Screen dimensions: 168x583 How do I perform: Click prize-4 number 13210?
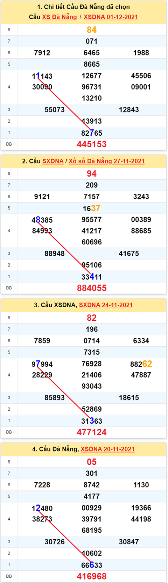(x=92, y=98)
